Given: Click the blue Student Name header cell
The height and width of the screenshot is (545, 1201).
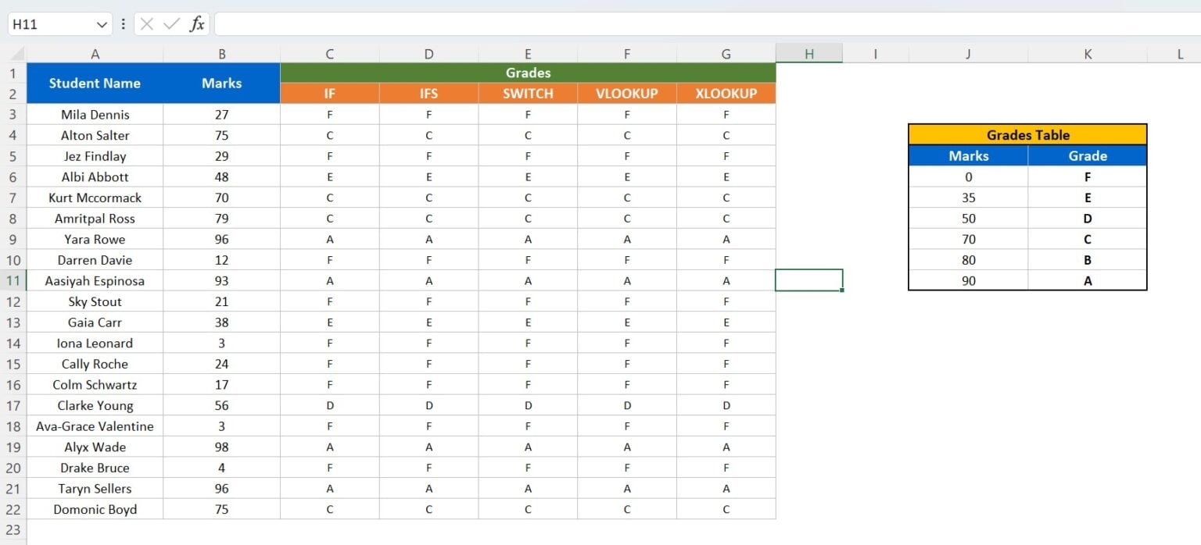Looking at the screenshot, I should [x=95, y=83].
